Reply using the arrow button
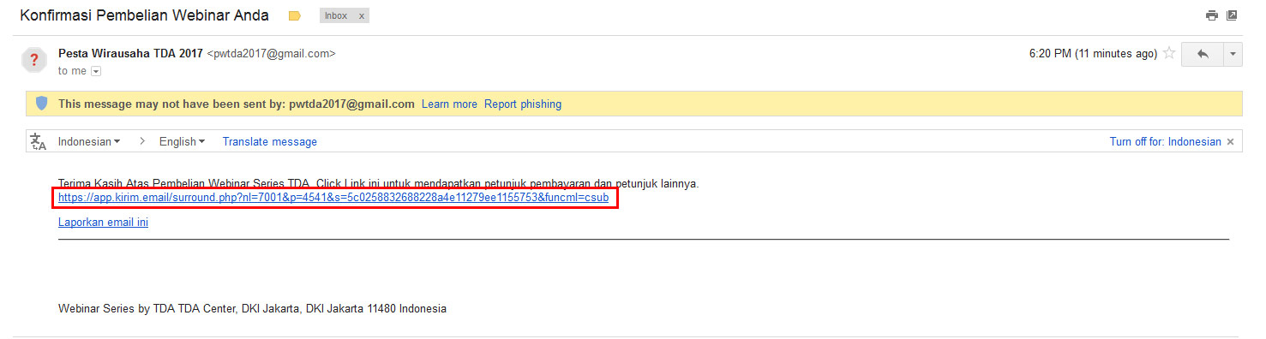 [x=1203, y=53]
